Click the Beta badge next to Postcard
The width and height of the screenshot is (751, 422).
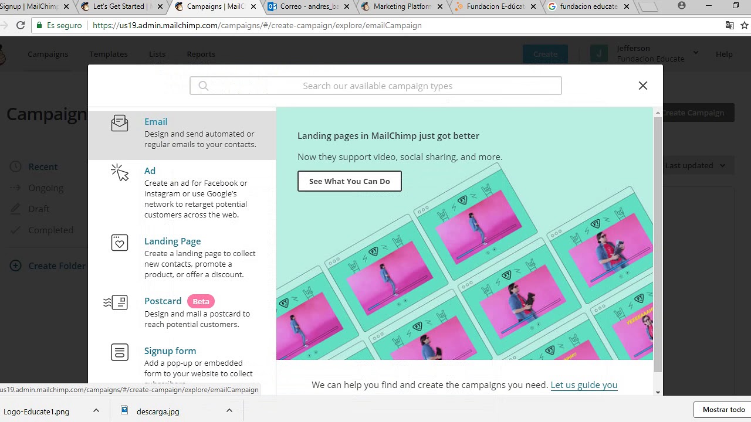tap(201, 301)
